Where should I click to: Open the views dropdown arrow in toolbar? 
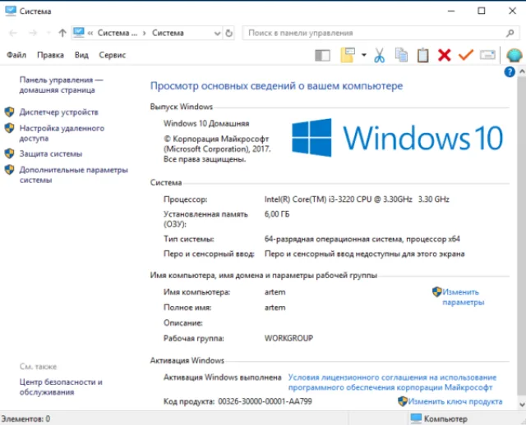point(364,55)
